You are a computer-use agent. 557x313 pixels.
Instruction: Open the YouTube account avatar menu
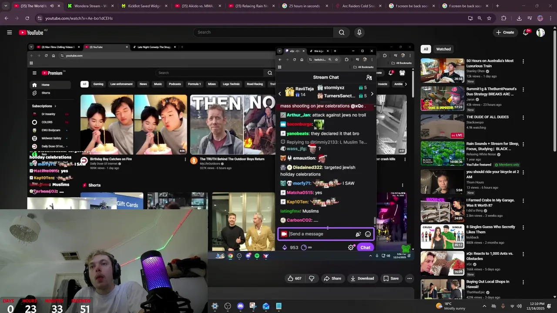coord(540,33)
